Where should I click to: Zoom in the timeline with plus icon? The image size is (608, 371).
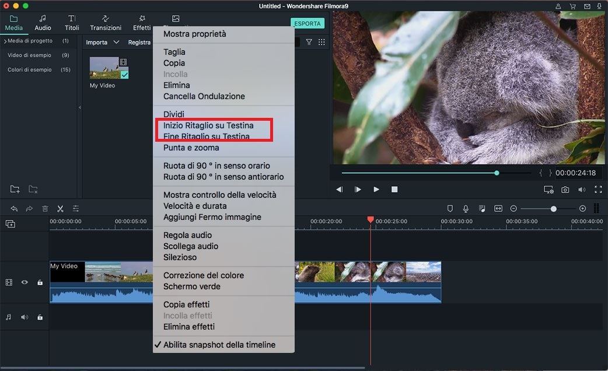pyautogui.click(x=582, y=209)
